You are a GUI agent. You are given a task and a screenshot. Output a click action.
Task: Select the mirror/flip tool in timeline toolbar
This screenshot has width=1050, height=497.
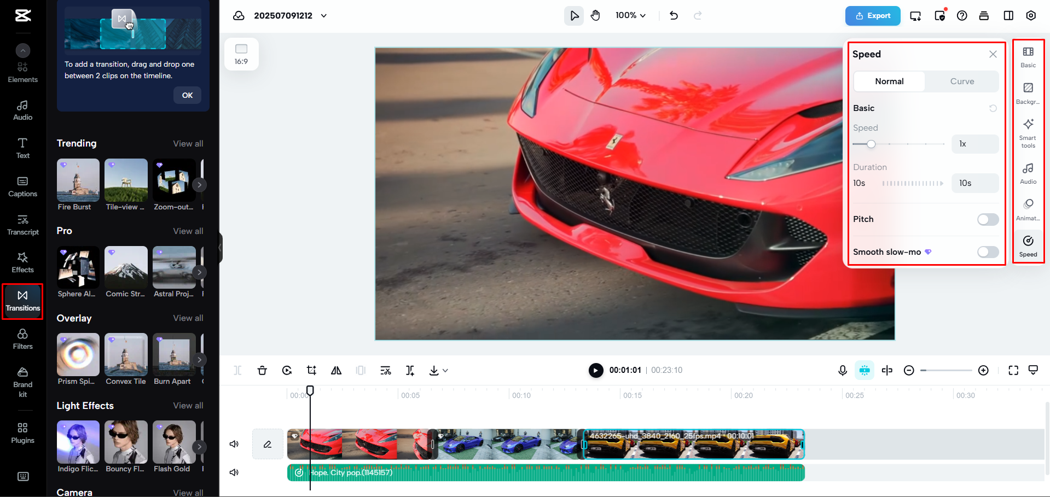coord(336,370)
